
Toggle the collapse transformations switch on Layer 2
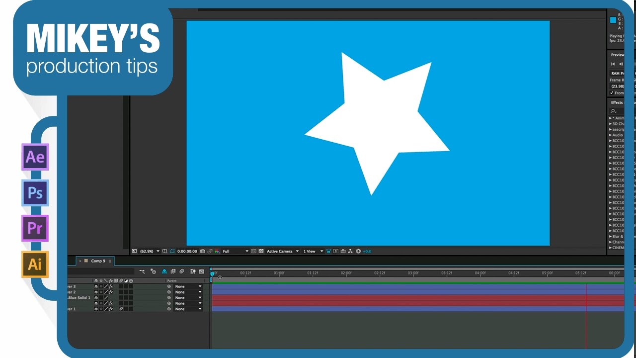click(101, 292)
